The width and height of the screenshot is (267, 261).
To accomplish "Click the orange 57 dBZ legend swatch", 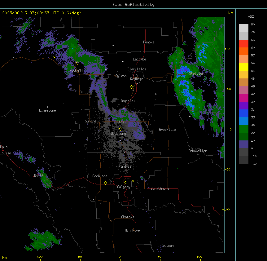I will (x=243, y=51).
